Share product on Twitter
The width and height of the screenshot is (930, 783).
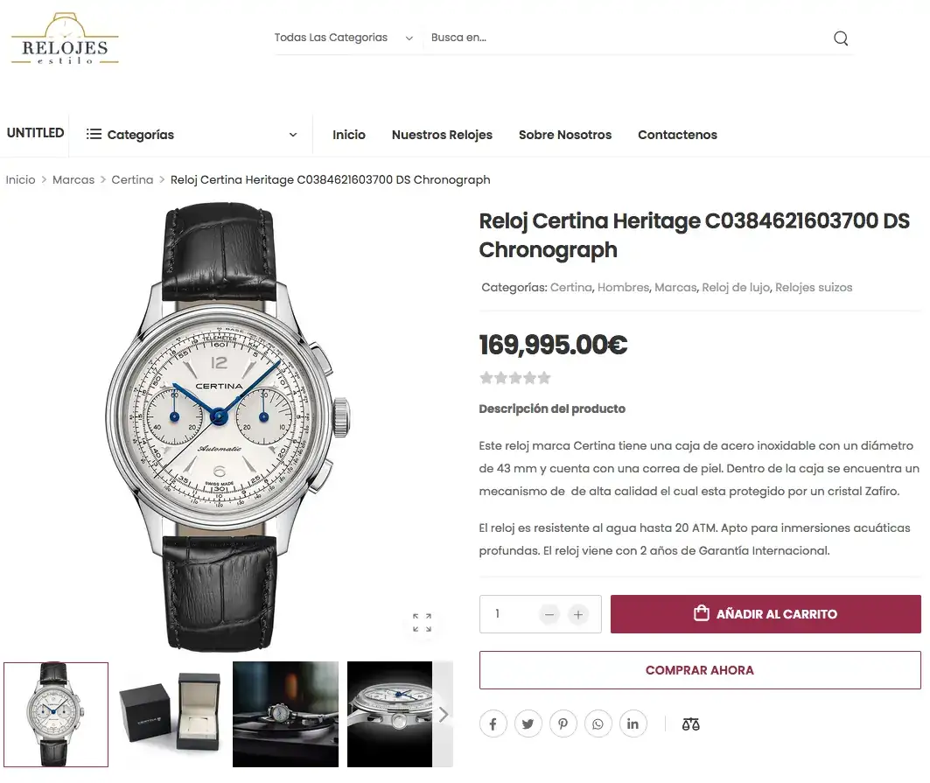(528, 724)
